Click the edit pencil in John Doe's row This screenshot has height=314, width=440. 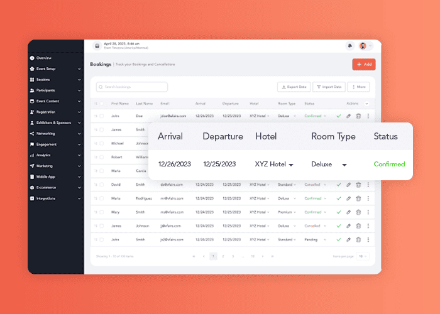point(348,116)
